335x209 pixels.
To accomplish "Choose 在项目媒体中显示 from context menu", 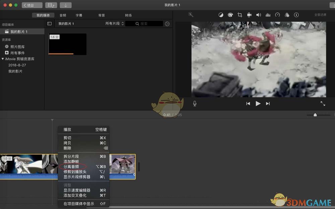I will (83, 204).
